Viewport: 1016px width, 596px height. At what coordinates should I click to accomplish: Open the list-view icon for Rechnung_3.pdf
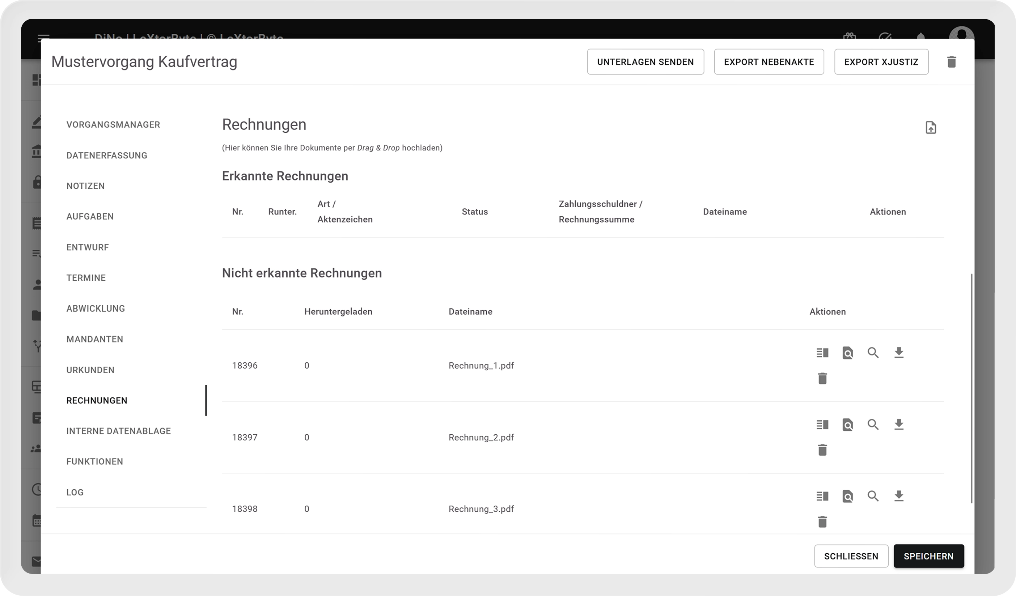pos(822,496)
